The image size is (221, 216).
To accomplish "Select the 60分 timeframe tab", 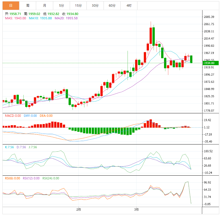I will [112, 5].
